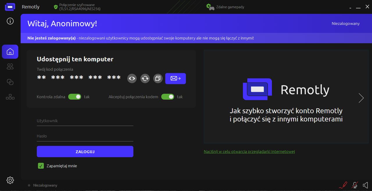Toggle the muted microphone icon
Image resolution: width=372 pixels, height=191 pixels.
point(355,185)
